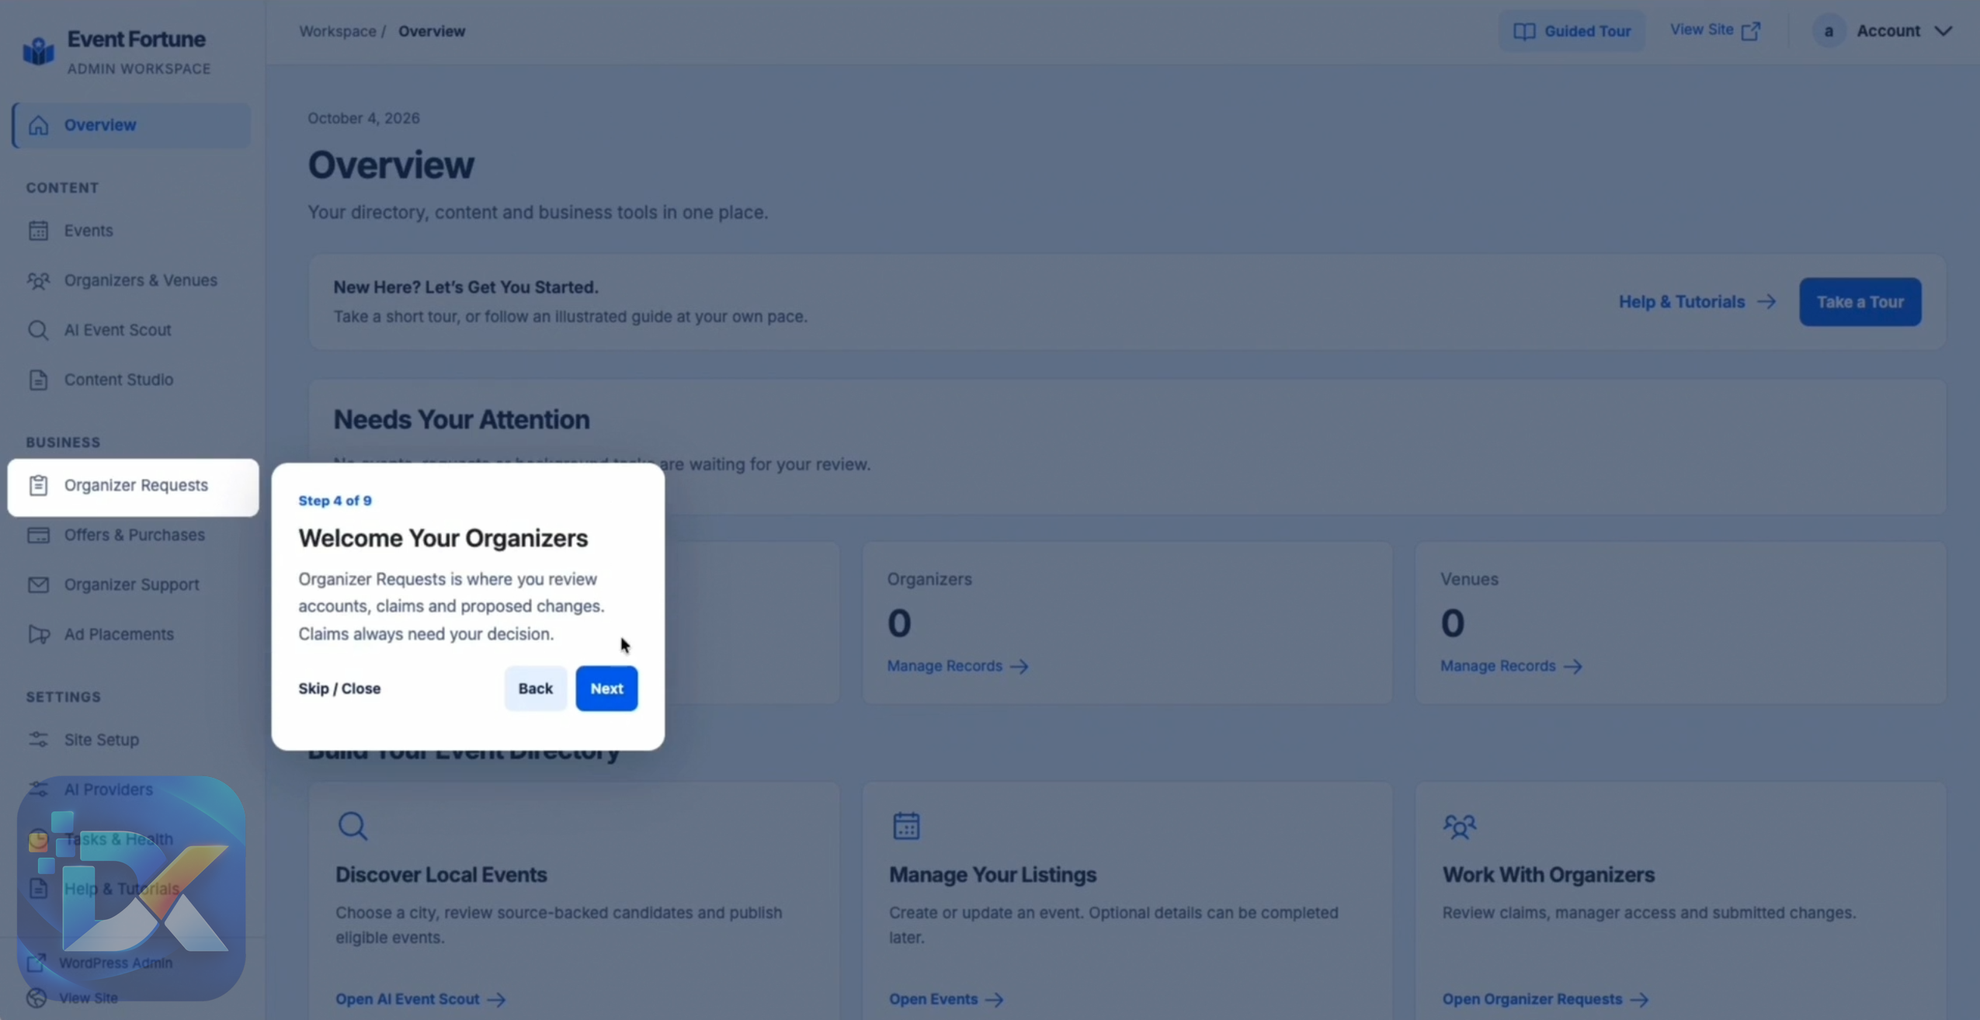Click the "October 4, 2026" date text
Image resolution: width=1980 pixels, height=1020 pixels.
point(363,118)
